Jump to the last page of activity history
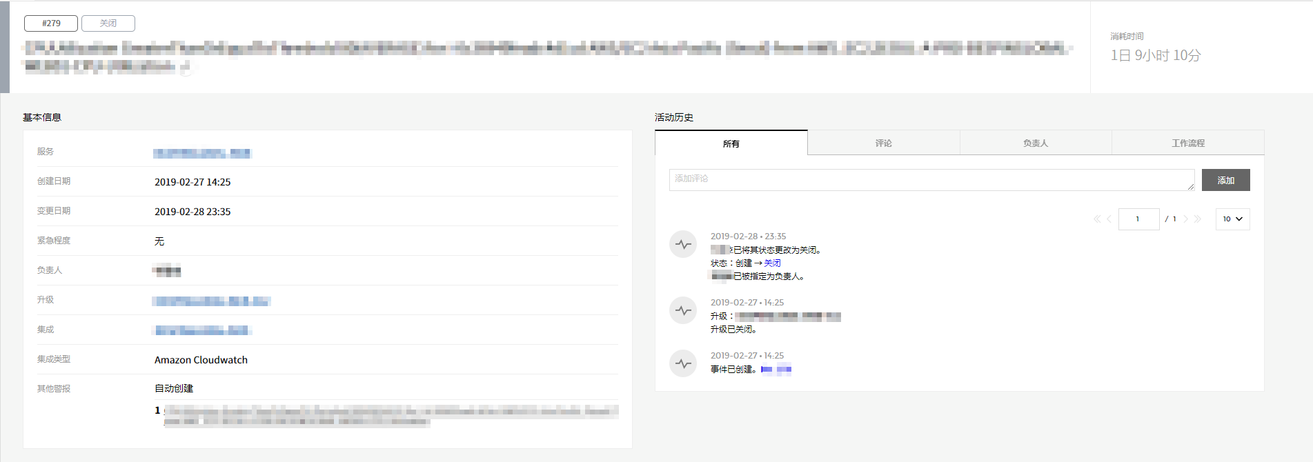 tap(1198, 219)
